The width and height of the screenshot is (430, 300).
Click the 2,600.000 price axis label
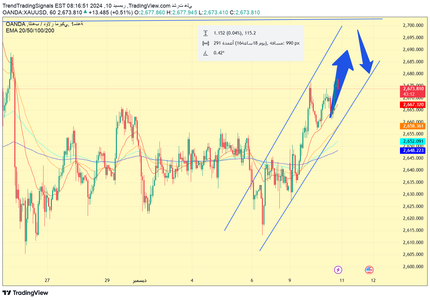click(x=413, y=267)
